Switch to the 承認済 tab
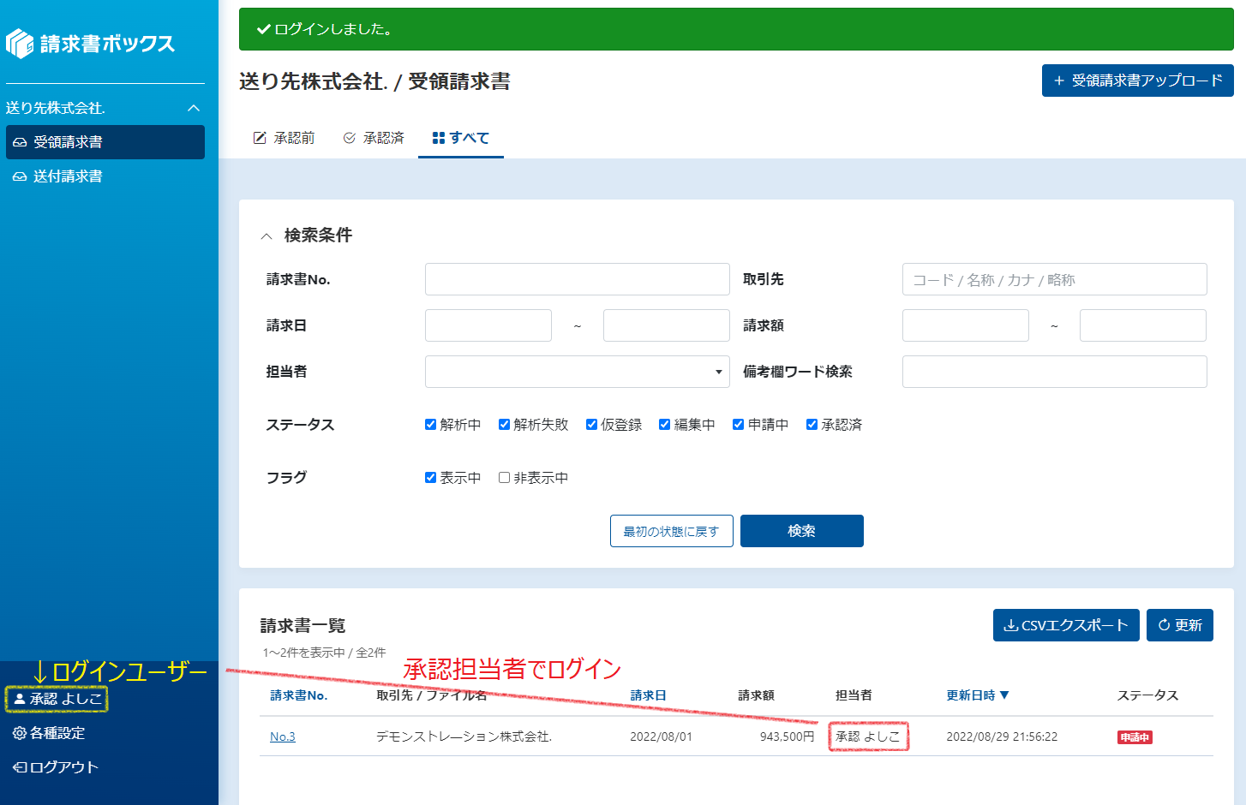Image resolution: width=1246 pixels, height=805 pixels. click(x=374, y=138)
